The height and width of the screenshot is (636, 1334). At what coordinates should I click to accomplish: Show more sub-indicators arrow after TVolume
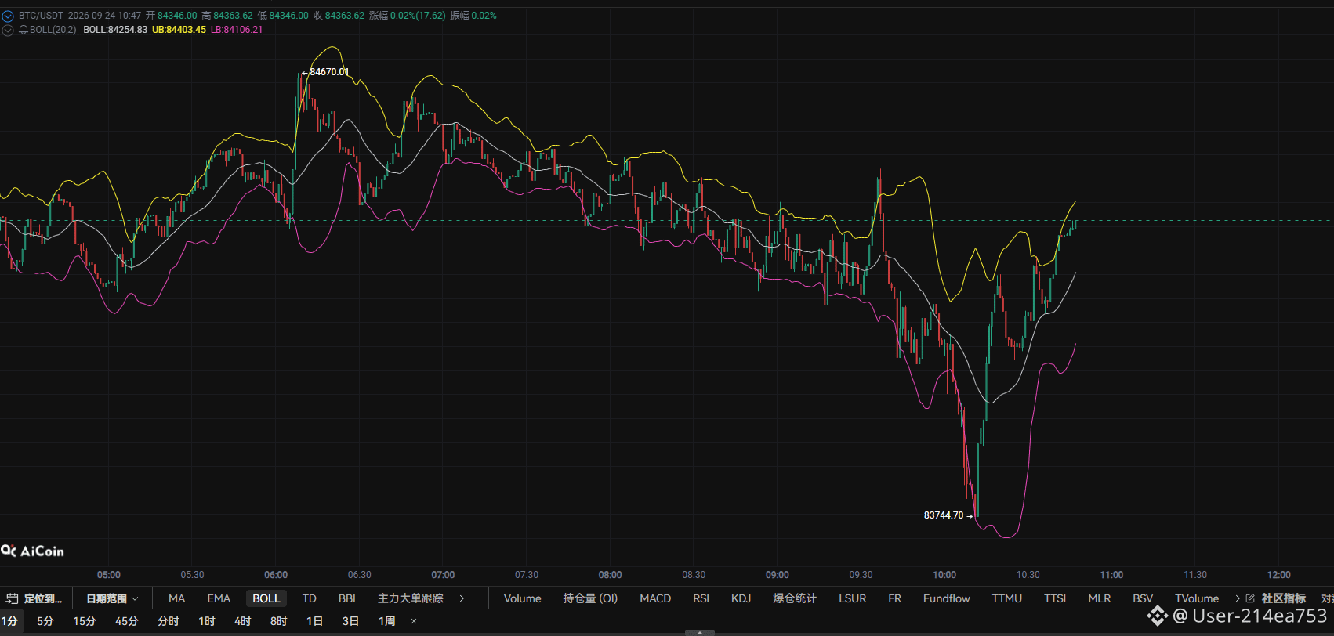point(1238,598)
